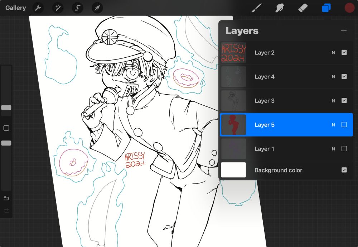Open blend mode N for Layer 3

pyautogui.click(x=333, y=101)
